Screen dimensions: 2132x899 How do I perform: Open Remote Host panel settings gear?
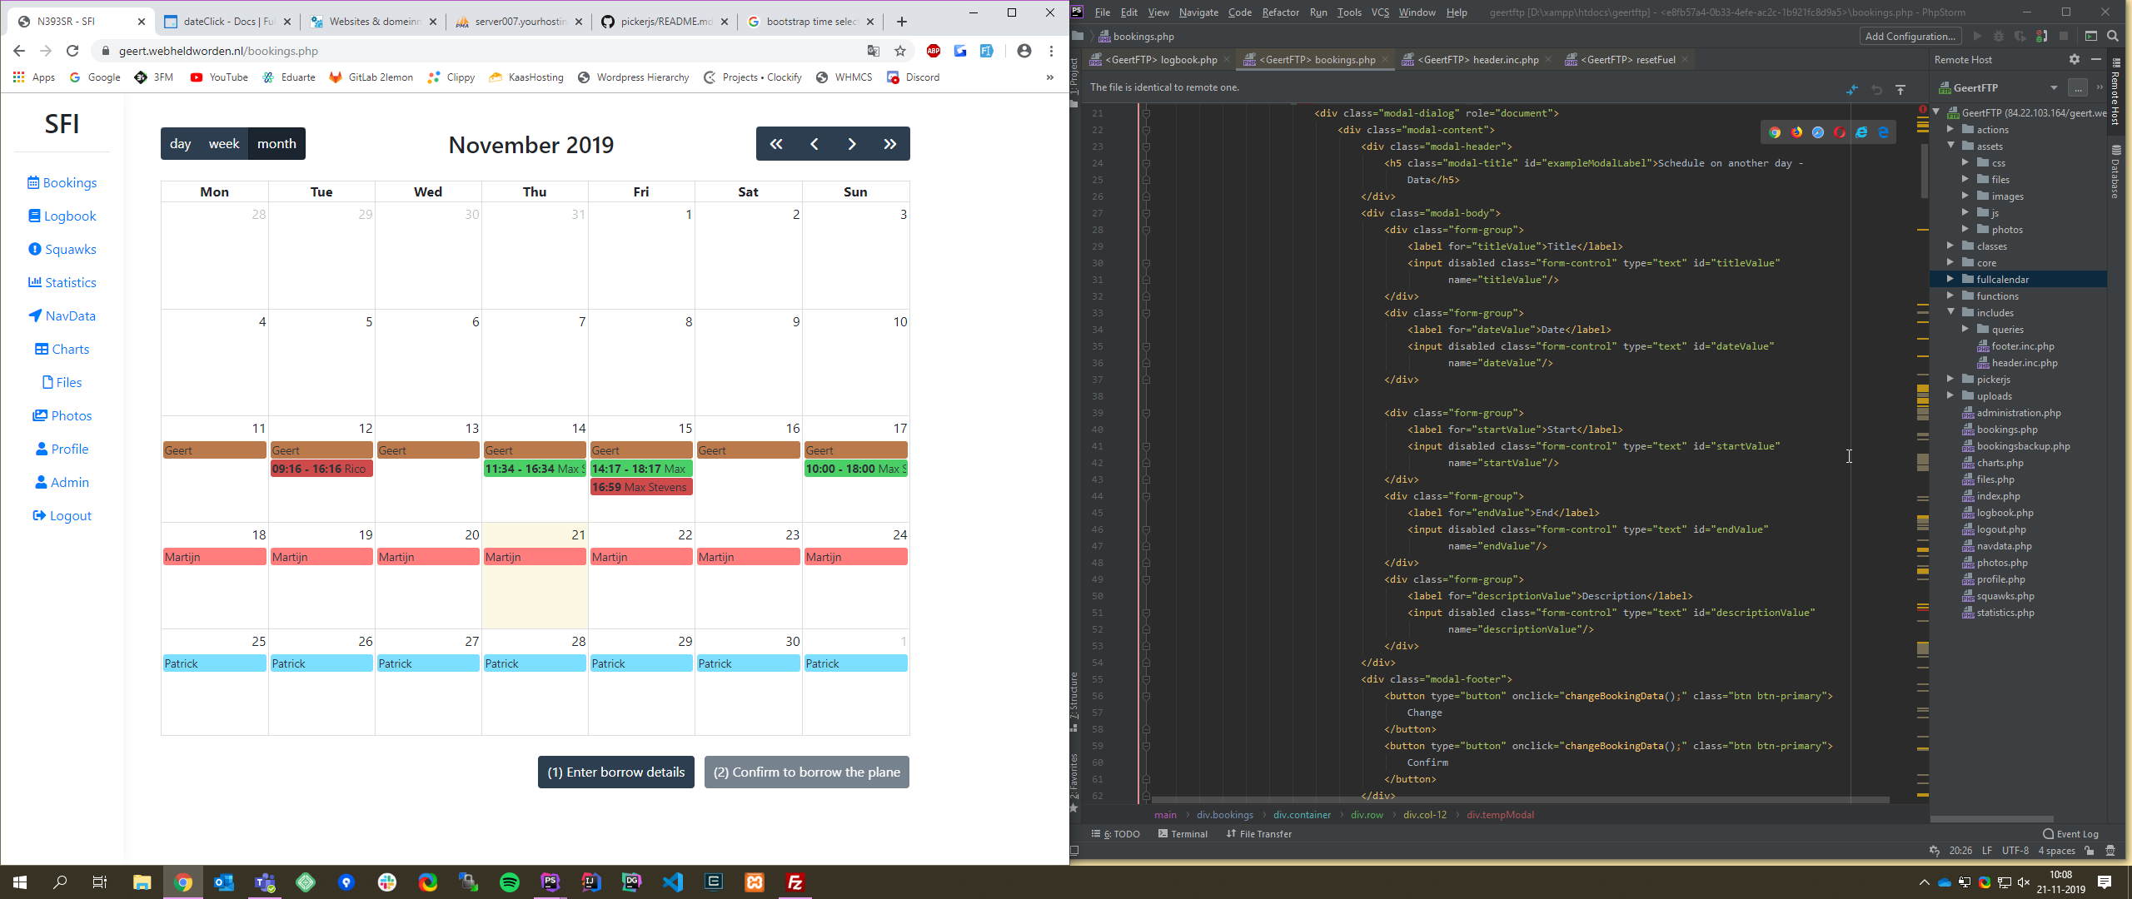(2074, 59)
